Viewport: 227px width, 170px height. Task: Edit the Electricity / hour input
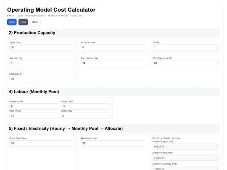113,143
